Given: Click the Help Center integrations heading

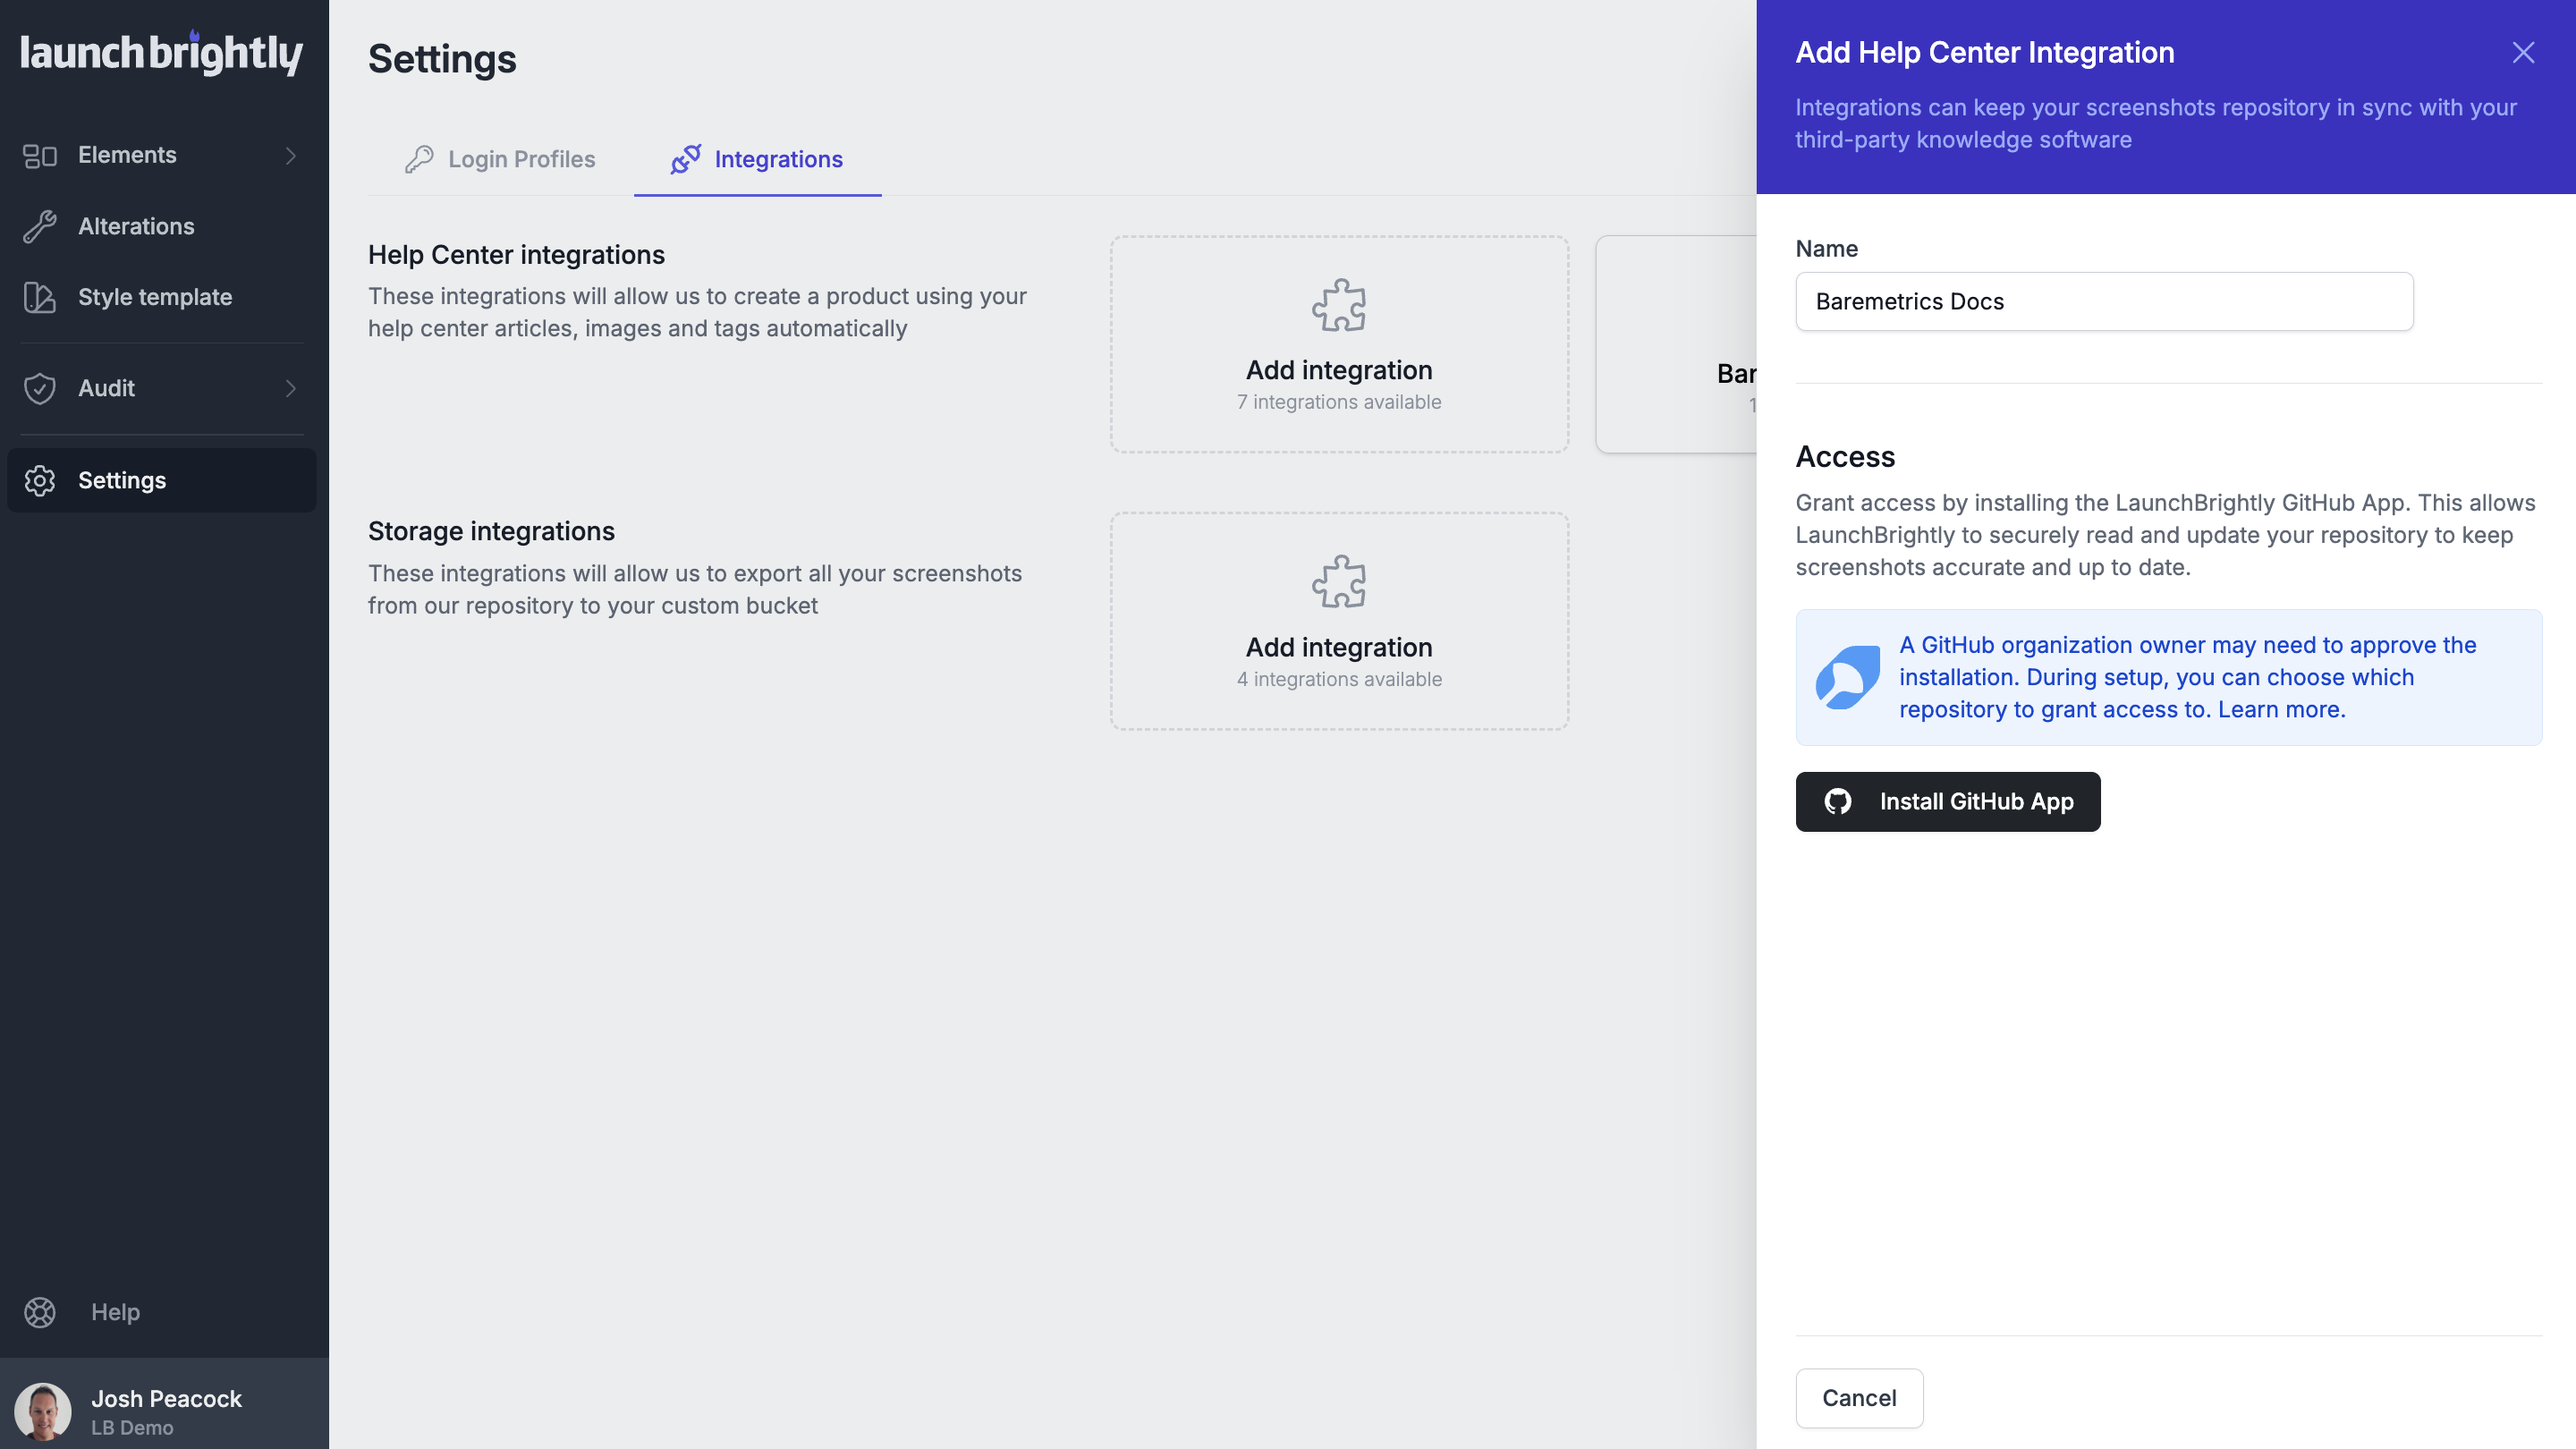Looking at the screenshot, I should [516, 255].
